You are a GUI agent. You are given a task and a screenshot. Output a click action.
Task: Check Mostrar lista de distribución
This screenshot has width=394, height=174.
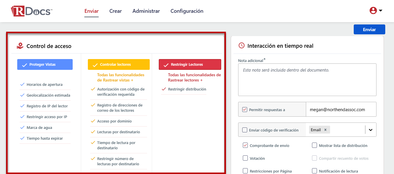315,145
